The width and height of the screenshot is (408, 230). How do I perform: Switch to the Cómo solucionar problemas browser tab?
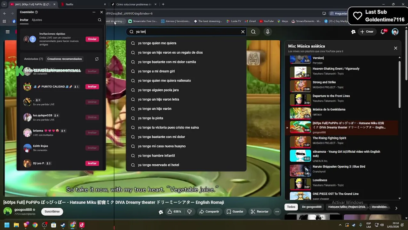point(134,4)
